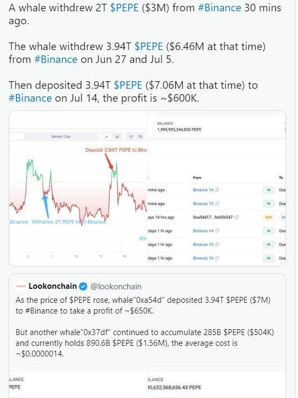Select the 7D timeframe button

140,137
